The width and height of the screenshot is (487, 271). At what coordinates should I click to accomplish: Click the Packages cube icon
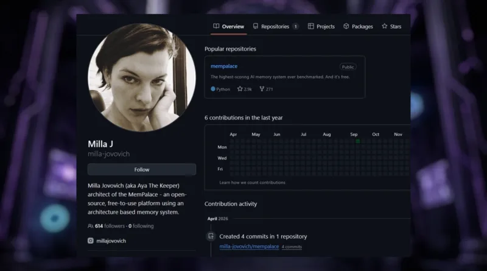click(x=346, y=26)
